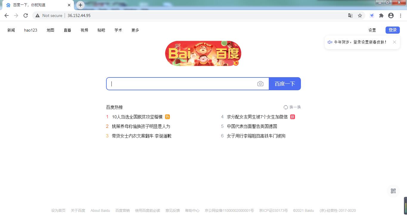Open the 百度热榜 heading link
Image resolution: width=407 pixels, height=216 pixels.
pos(114,107)
